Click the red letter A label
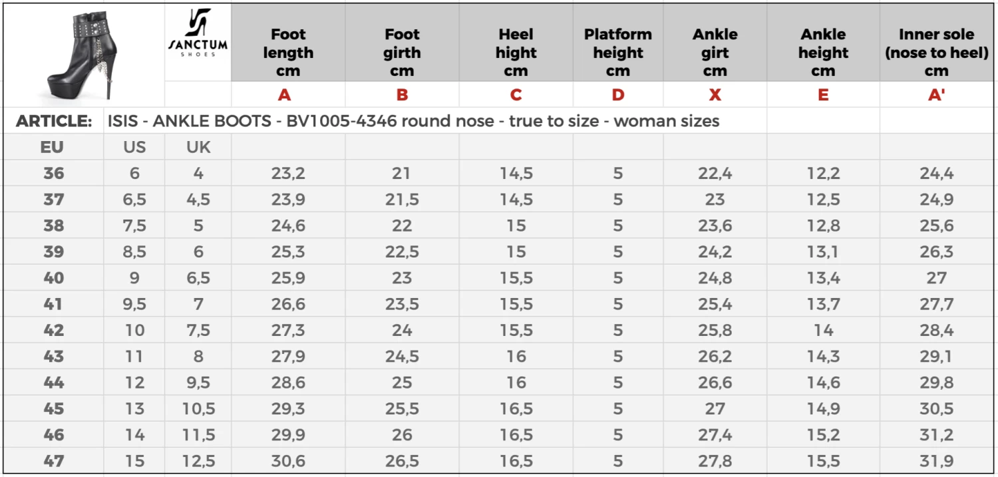This screenshot has width=998, height=477. (285, 95)
